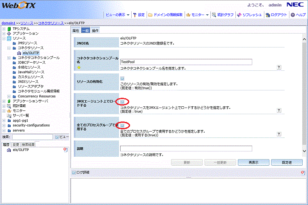Image resolution: width=308 pixels, height=205 pixels.
Task: Click the 再表示 button
Action: (x=253, y=162)
